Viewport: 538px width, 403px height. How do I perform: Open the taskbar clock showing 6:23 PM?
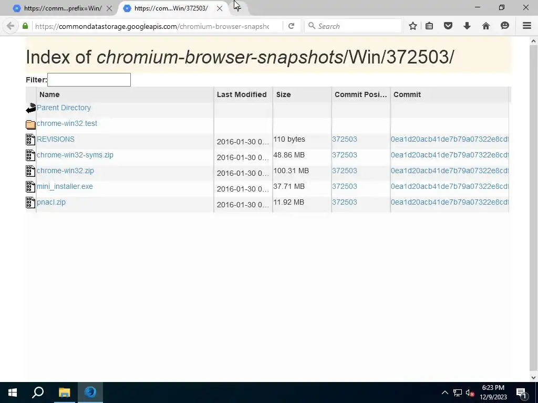(493, 393)
